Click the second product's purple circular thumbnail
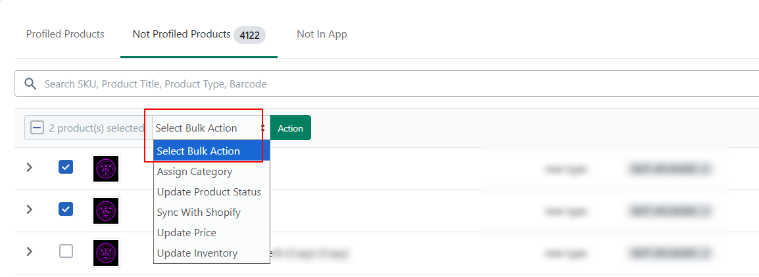This screenshot has width=759, height=277. [x=105, y=211]
